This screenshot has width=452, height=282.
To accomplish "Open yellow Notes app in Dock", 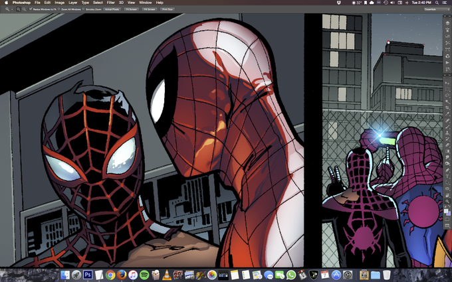I will click(235, 275).
